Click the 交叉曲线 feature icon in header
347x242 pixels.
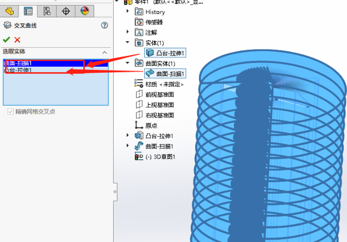tap(7, 25)
